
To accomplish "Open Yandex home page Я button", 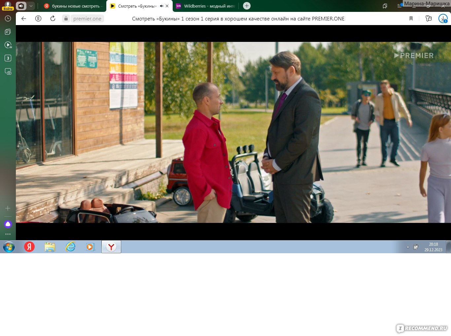I will [38, 18].
